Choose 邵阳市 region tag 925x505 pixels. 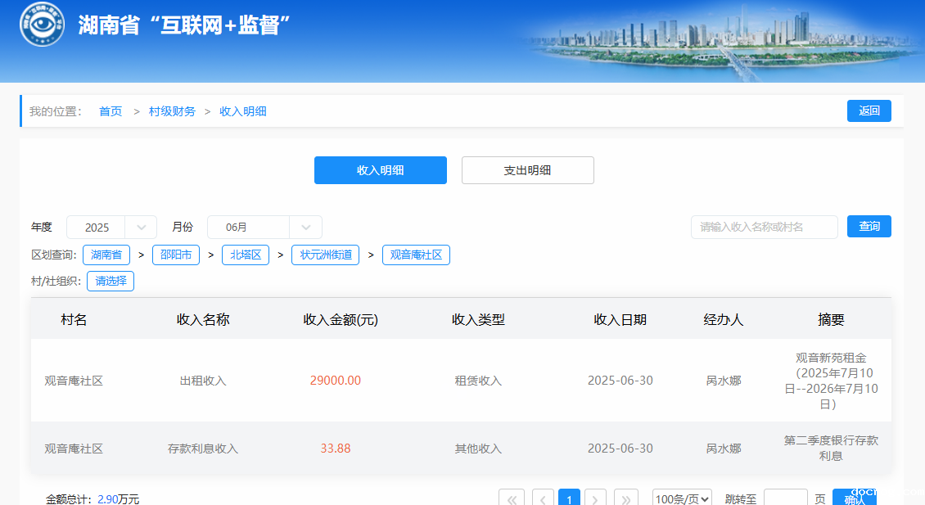[176, 255]
